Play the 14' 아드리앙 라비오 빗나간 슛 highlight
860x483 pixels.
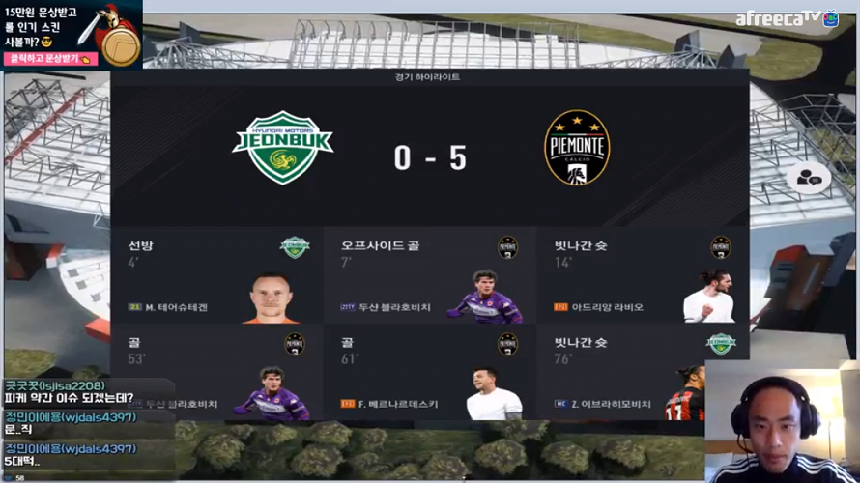(643, 275)
